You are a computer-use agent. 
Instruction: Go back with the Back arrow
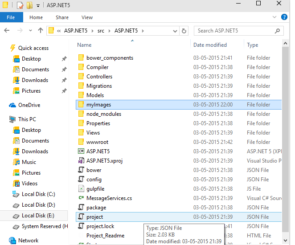click(7, 30)
